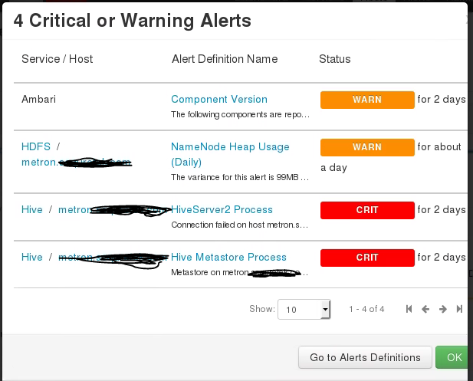Click WARN badge for NameNode Heap Usage
473x381 pixels.
pos(366,147)
